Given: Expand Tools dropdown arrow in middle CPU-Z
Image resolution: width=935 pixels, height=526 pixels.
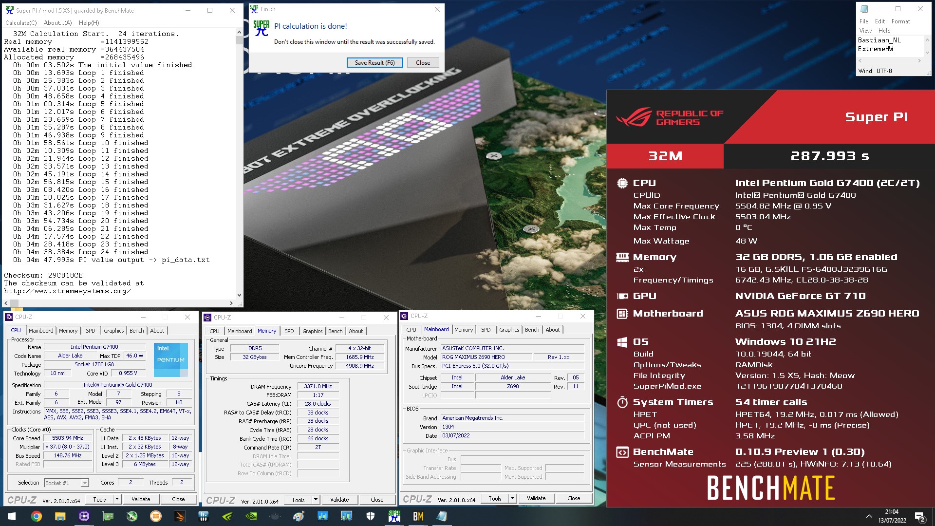Looking at the screenshot, I should [x=316, y=499].
